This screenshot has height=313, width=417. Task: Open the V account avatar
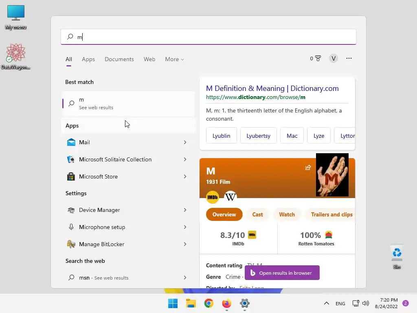coord(334,58)
